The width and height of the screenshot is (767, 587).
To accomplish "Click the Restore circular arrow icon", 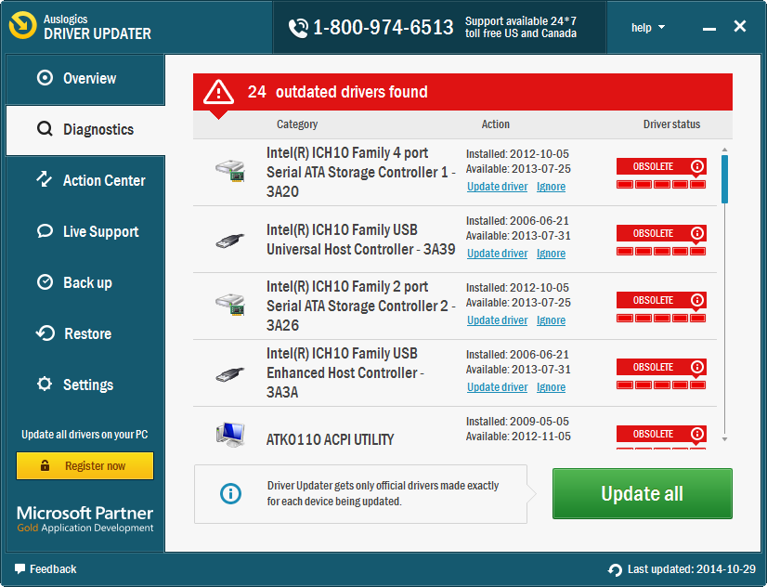I will click(45, 333).
